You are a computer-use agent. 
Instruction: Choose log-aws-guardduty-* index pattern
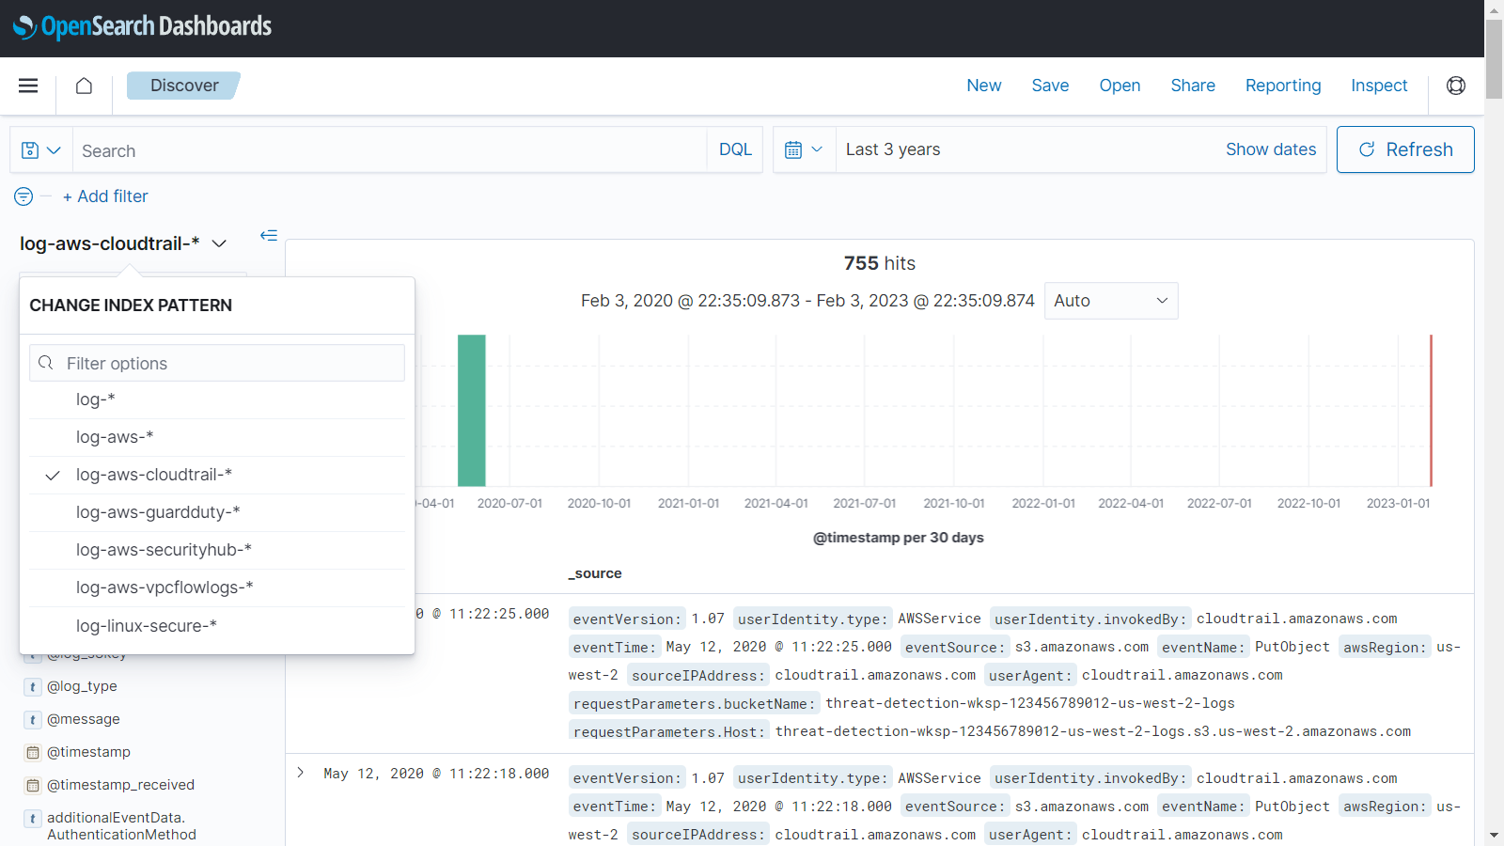tap(158, 512)
